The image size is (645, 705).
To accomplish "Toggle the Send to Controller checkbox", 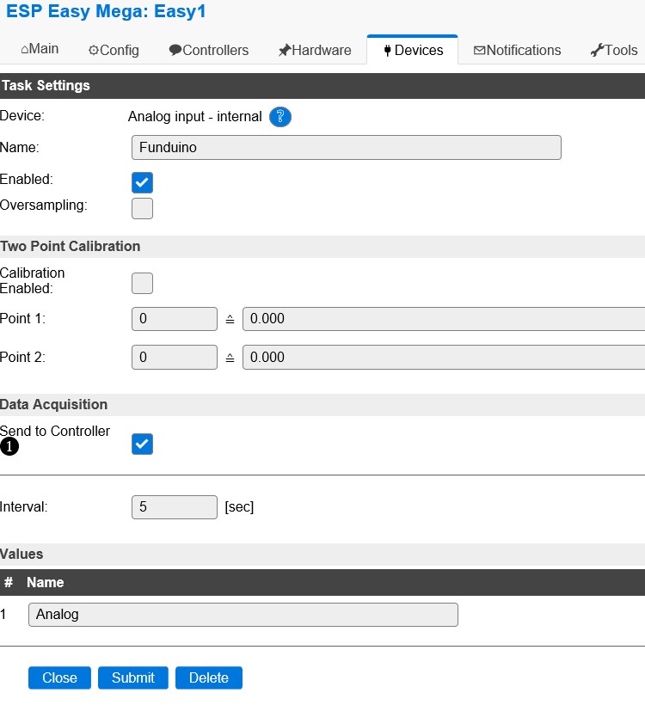I will coord(143,444).
